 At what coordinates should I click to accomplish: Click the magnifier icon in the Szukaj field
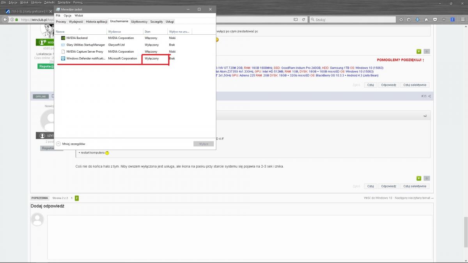coord(312,19)
